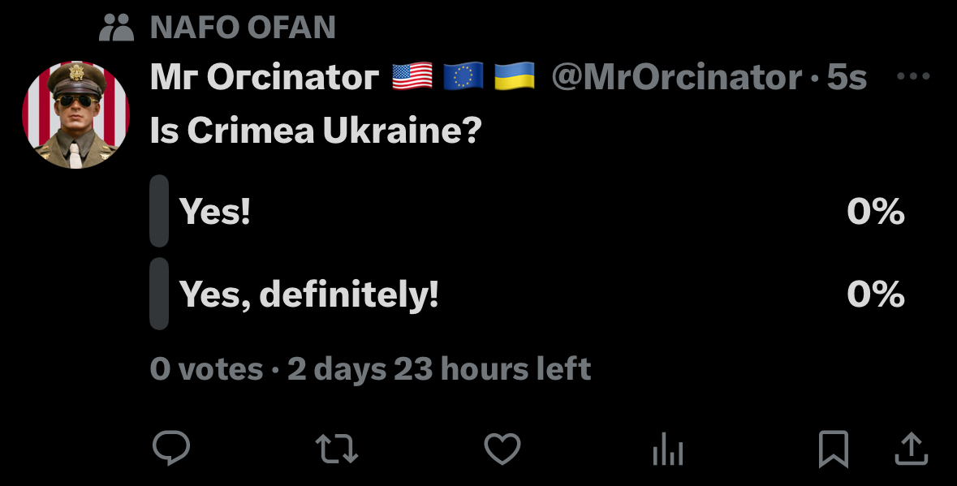Screen dimensions: 957x486
Task: Click the Ukraine flag emoji in name
Action: tap(514, 77)
